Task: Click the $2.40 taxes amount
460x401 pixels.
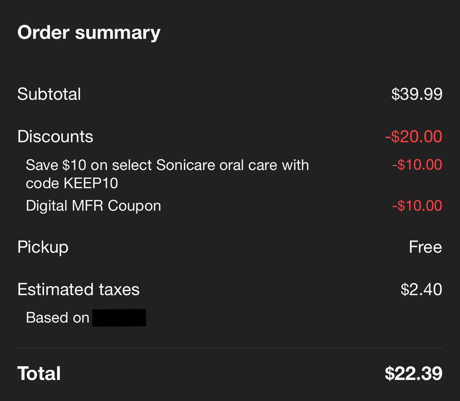Action: (421, 290)
